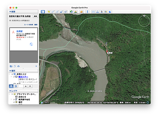Collapse the 検索 panel header
Image resolution: width=159 pixels, height=115 pixels.
(x=23, y=12)
